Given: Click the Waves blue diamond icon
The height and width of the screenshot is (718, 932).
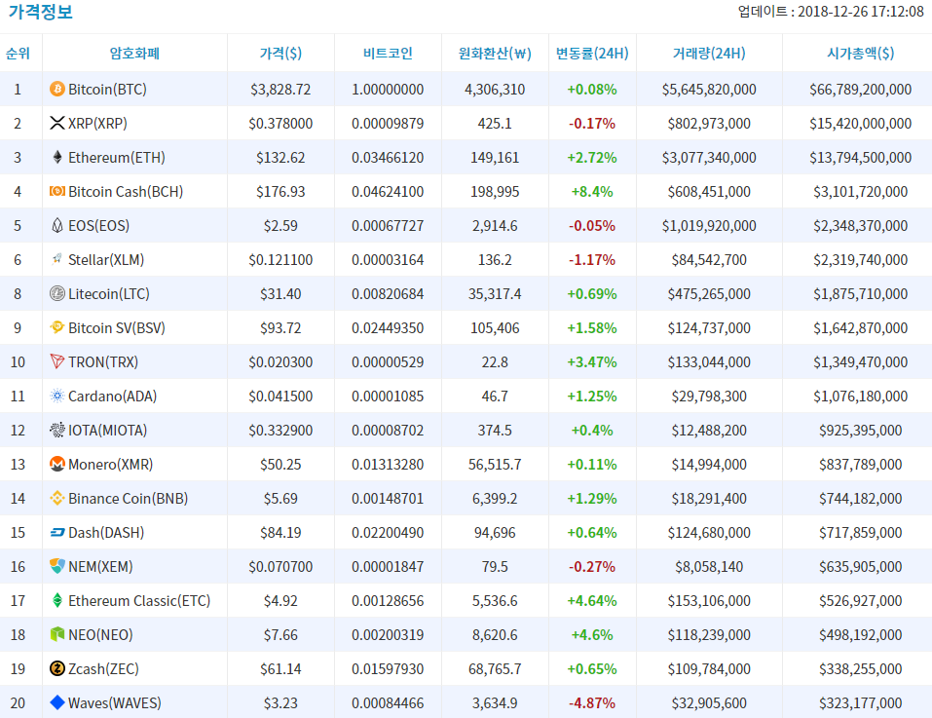Looking at the screenshot, I should (57, 702).
